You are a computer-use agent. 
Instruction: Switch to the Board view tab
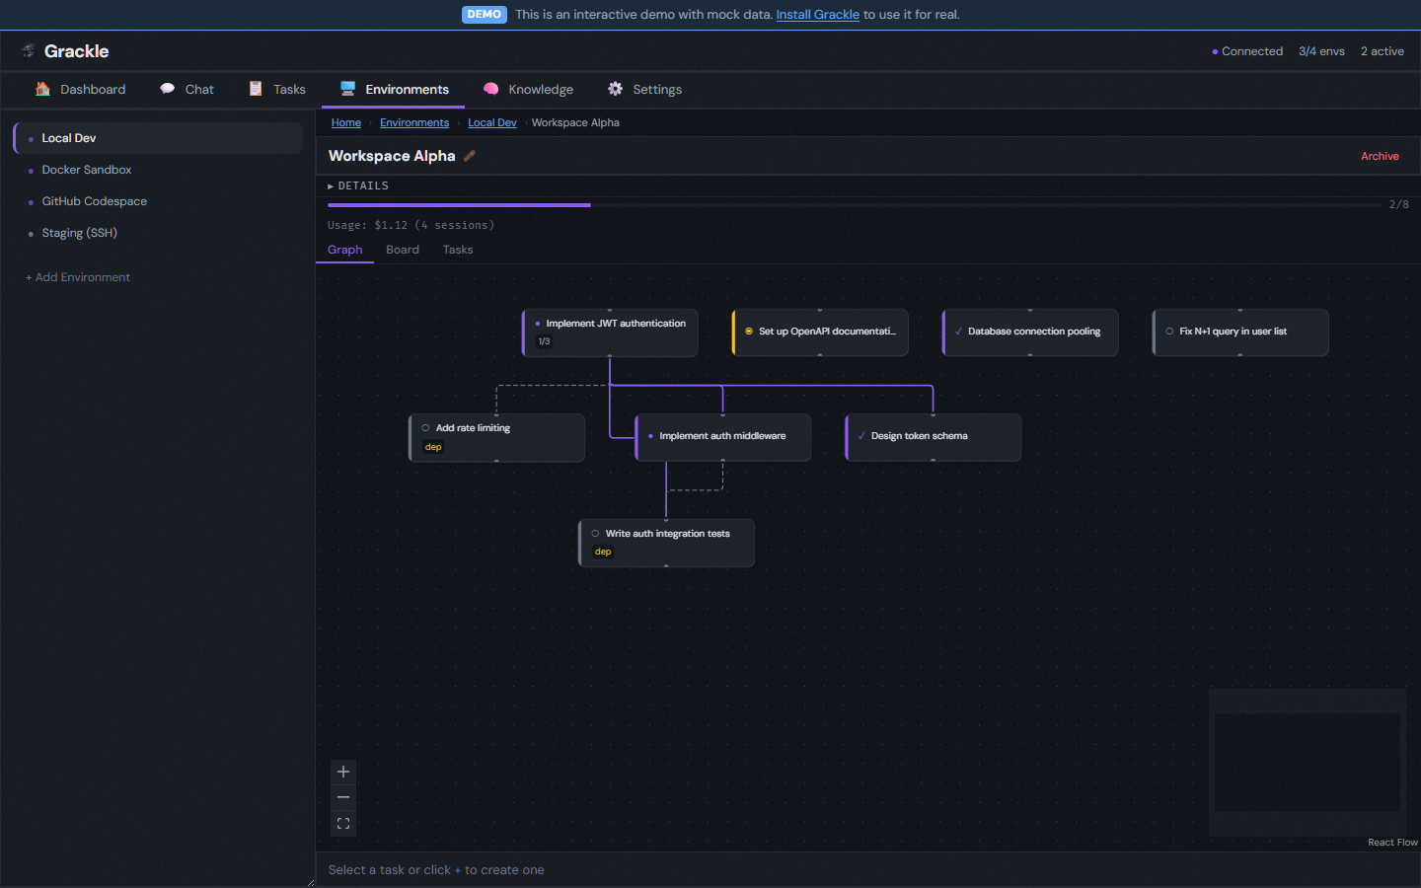(x=403, y=250)
